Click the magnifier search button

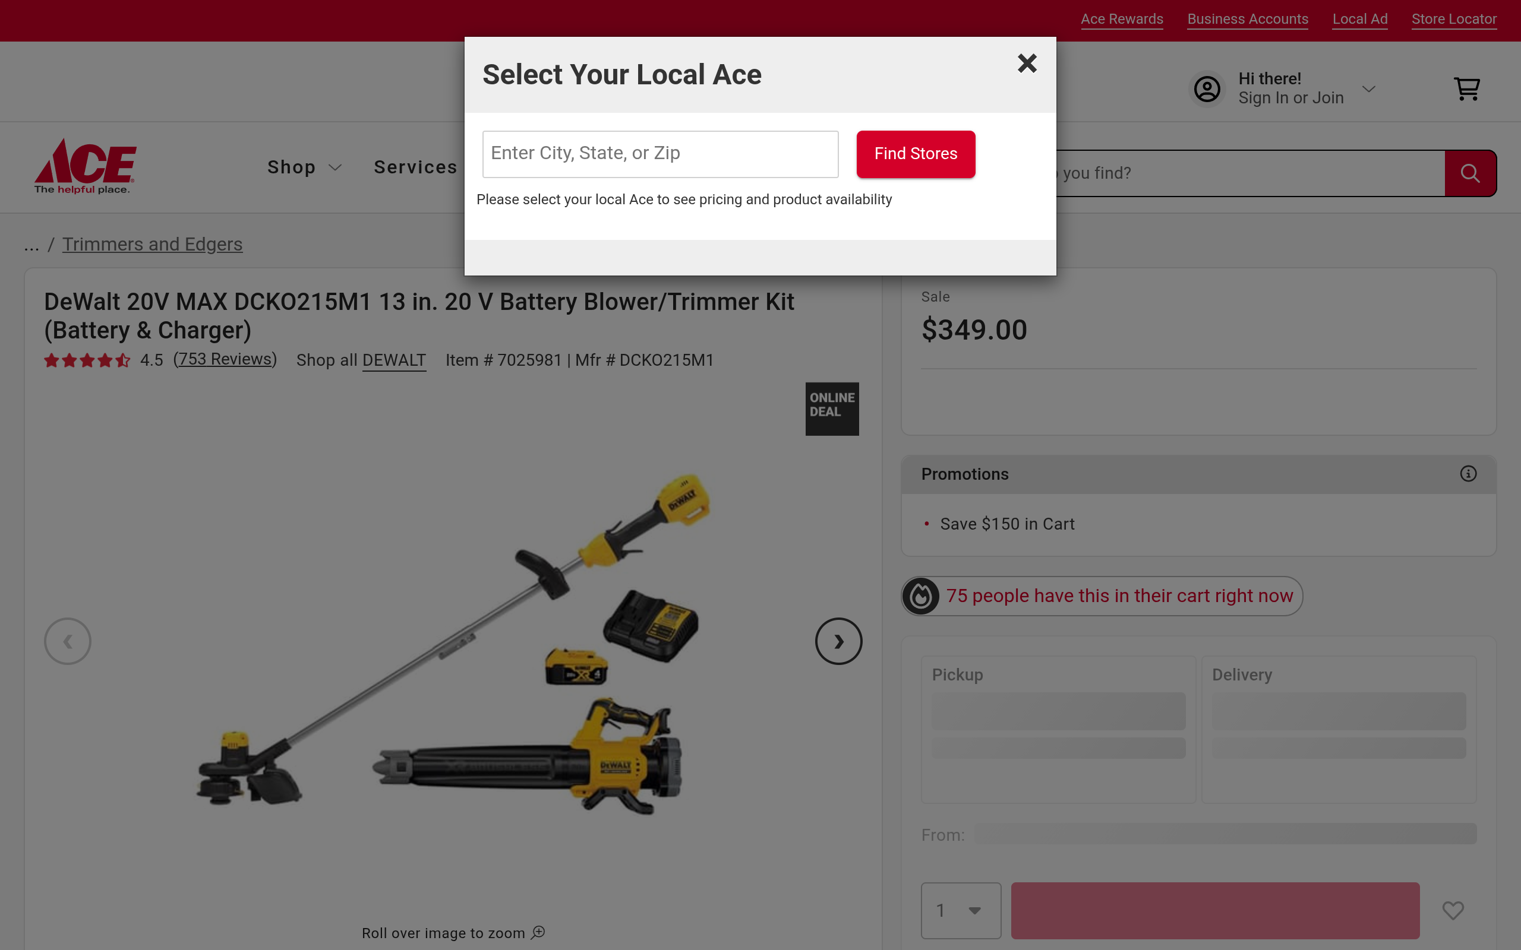tap(1470, 173)
